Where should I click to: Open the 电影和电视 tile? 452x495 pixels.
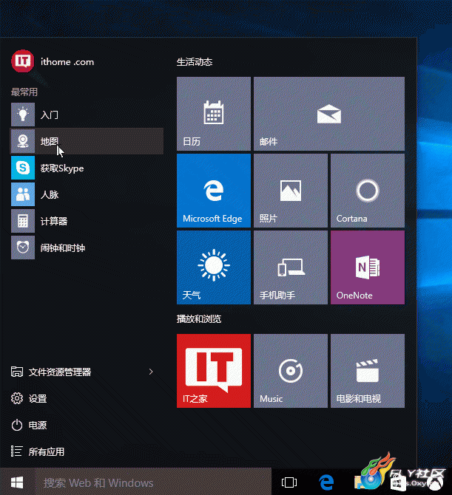point(368,371)
